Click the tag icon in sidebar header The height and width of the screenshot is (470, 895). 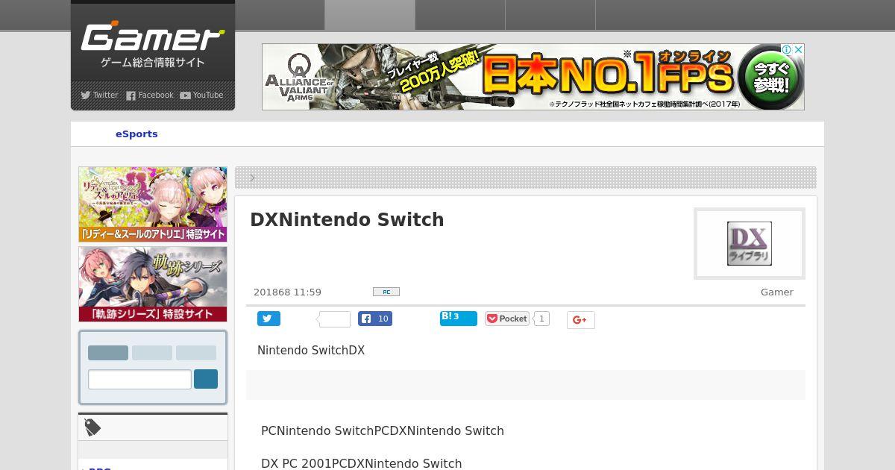click(92, 427)
